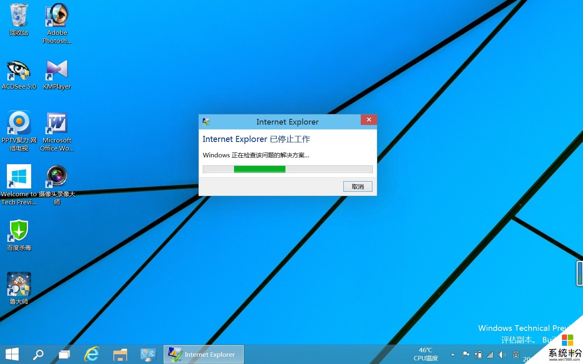This screenshot has height=364, width=583.
Task: Launch Adobe Photoshop shortcut on desktop
Action: point(57,23)
